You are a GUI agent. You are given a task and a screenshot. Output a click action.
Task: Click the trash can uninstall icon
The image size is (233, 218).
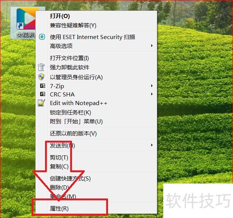tap(41, 67)
